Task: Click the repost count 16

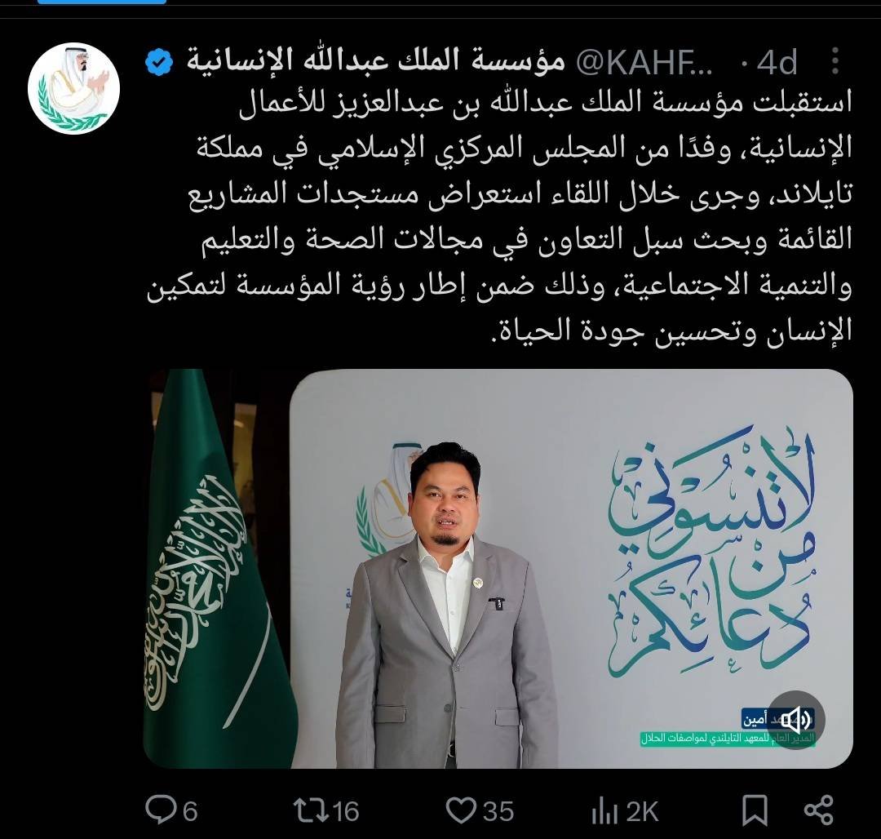Action: click(x=346, y=811)
